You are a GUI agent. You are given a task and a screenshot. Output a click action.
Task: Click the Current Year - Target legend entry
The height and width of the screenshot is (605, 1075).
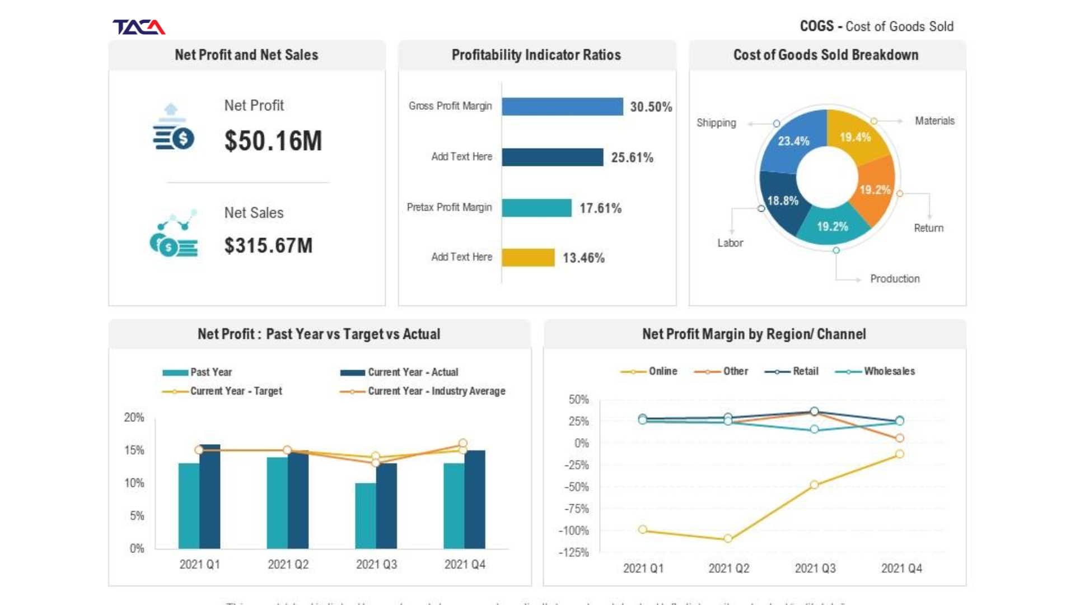coord(222,391)
